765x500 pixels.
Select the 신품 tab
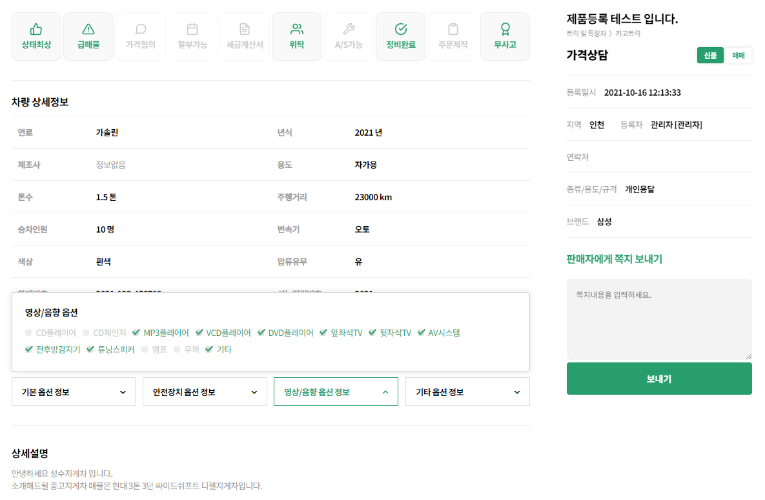(710, 56)
